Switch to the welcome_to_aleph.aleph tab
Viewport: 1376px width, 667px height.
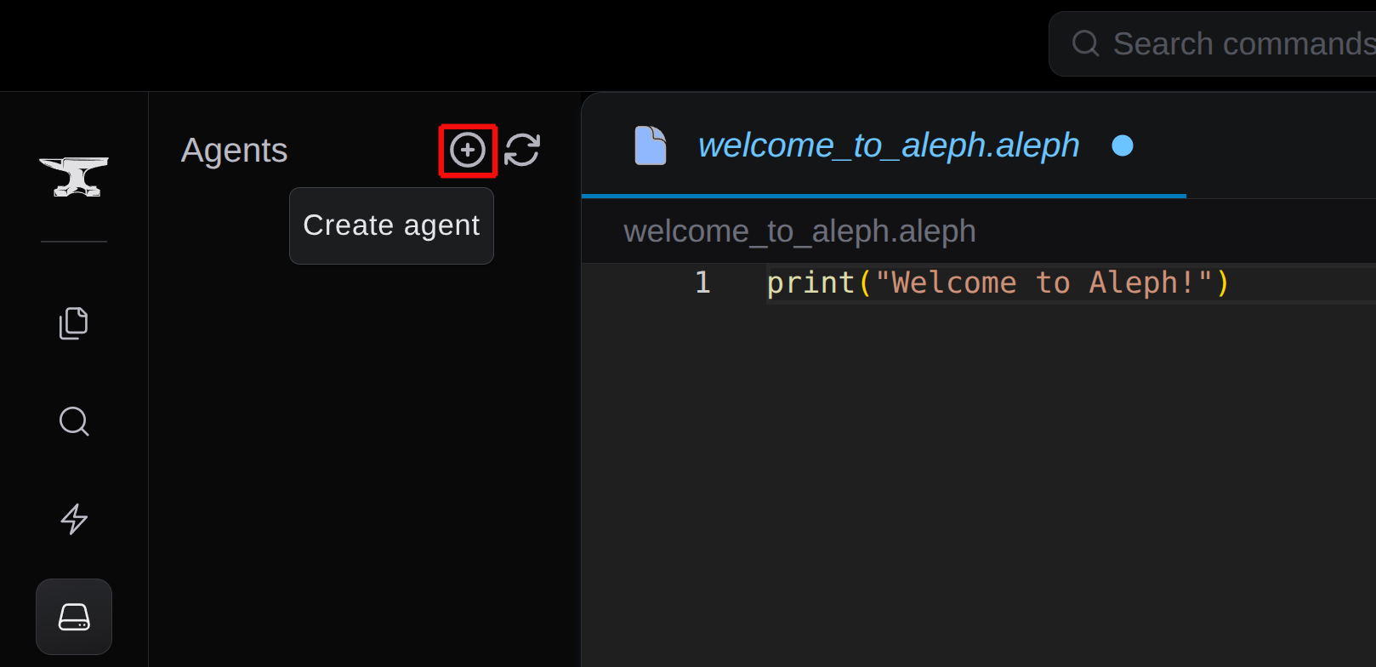(x=888, y=145)
